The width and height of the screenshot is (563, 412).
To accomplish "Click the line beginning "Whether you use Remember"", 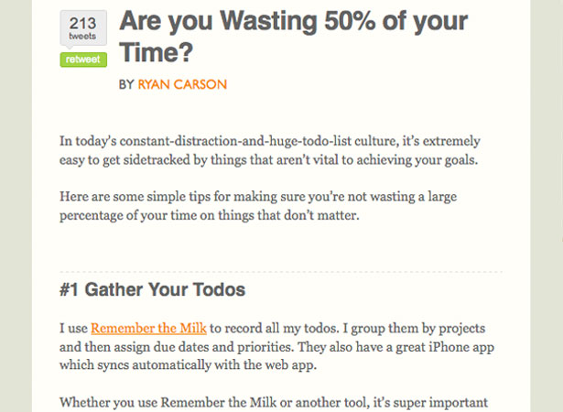I will [x=274, y=403].
